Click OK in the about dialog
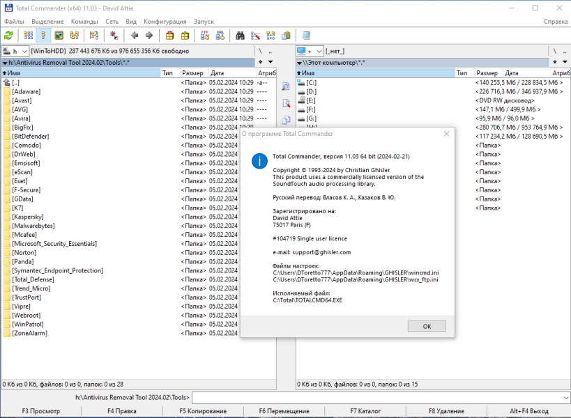The width and height of the screenshot is (571, 418). point(427,326)
